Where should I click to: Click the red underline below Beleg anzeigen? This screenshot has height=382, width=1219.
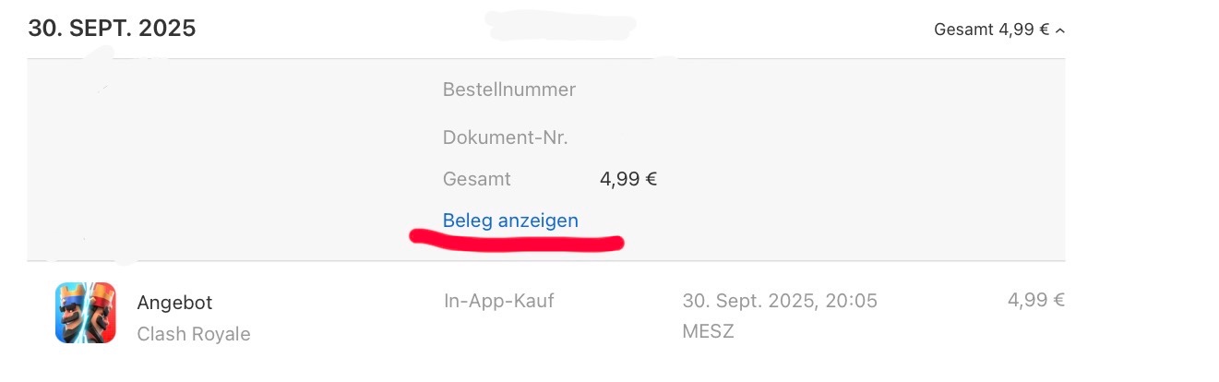click(517, 243)
